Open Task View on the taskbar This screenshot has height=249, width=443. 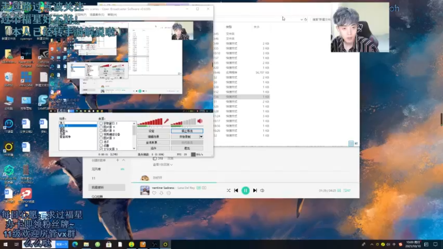pyautogui.click(x=17, y=244)
